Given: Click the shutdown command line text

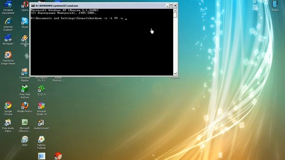Looking at the screenshot, I should coord(105,18).
